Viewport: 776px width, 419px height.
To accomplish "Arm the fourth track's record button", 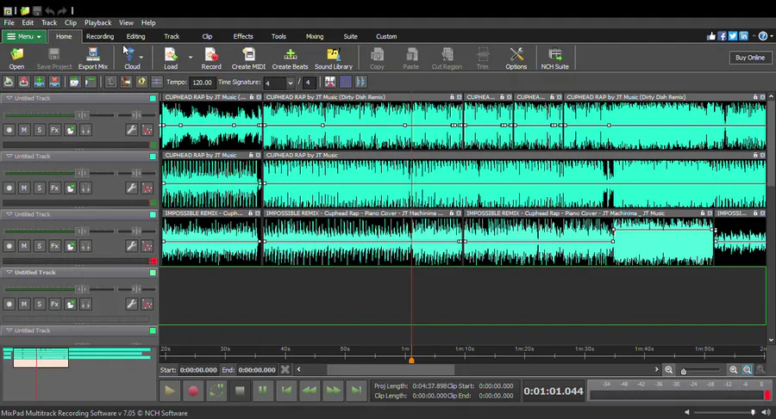I will pos(9,305).
